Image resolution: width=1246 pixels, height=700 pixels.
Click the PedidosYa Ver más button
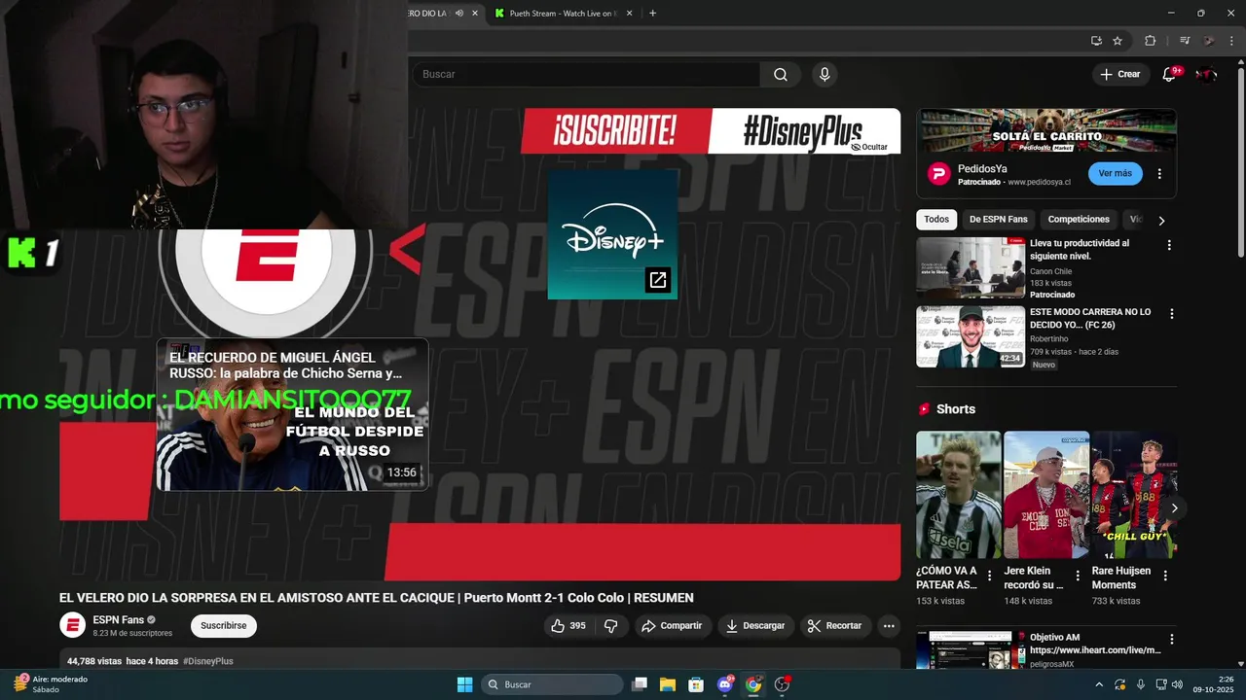click(1115, 173)
